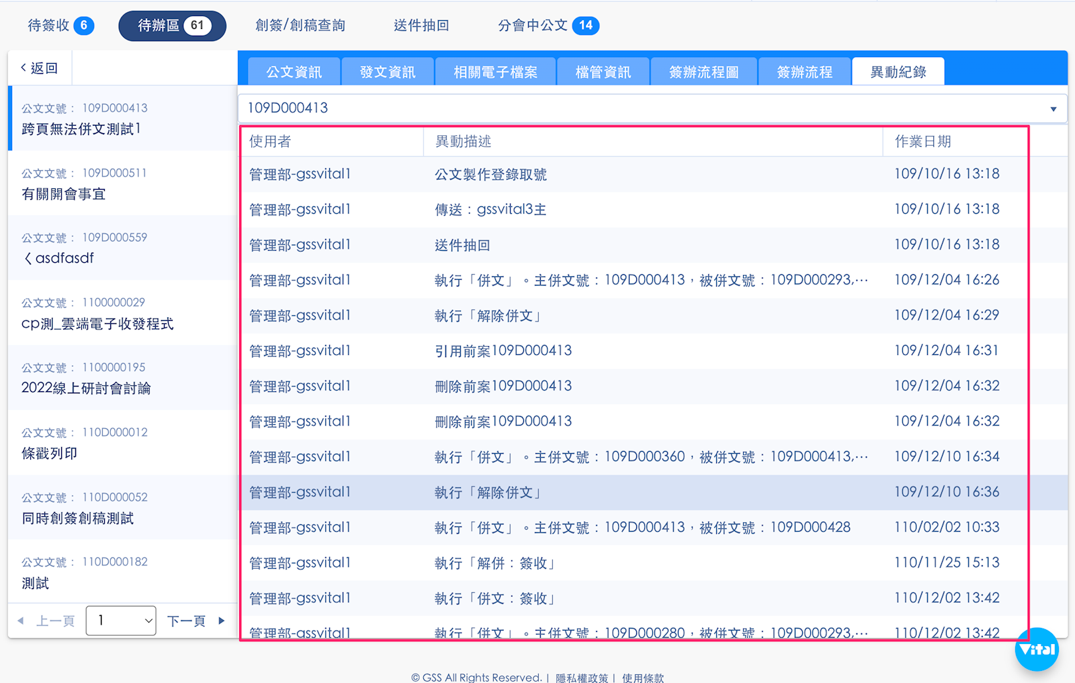Switch to the 簽辦流程圖 tab

pyautogui.click(x=703, y=72)
